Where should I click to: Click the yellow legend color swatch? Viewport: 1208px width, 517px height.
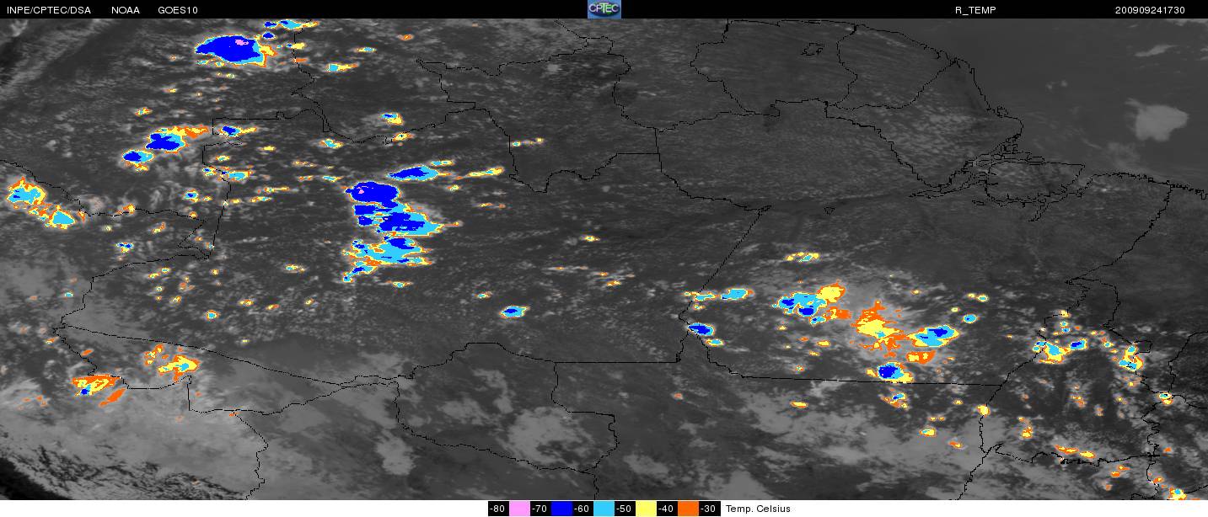[x=646, y=509]
